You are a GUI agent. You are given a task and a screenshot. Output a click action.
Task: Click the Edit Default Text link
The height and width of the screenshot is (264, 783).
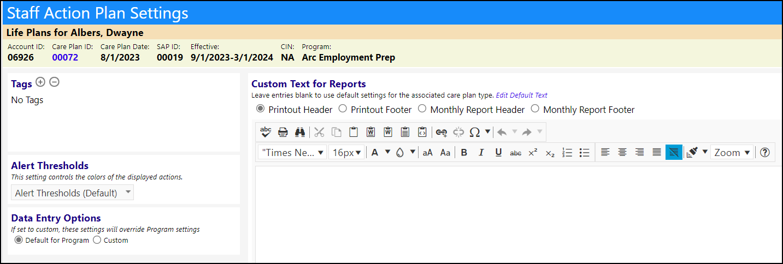[522, 95]
